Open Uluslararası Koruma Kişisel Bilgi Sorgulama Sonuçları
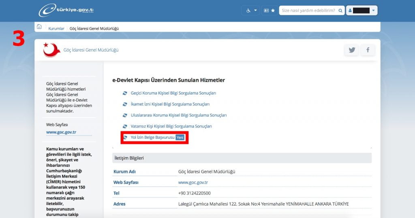This screenshot has height=218, width=415. (x=179, y=115)
